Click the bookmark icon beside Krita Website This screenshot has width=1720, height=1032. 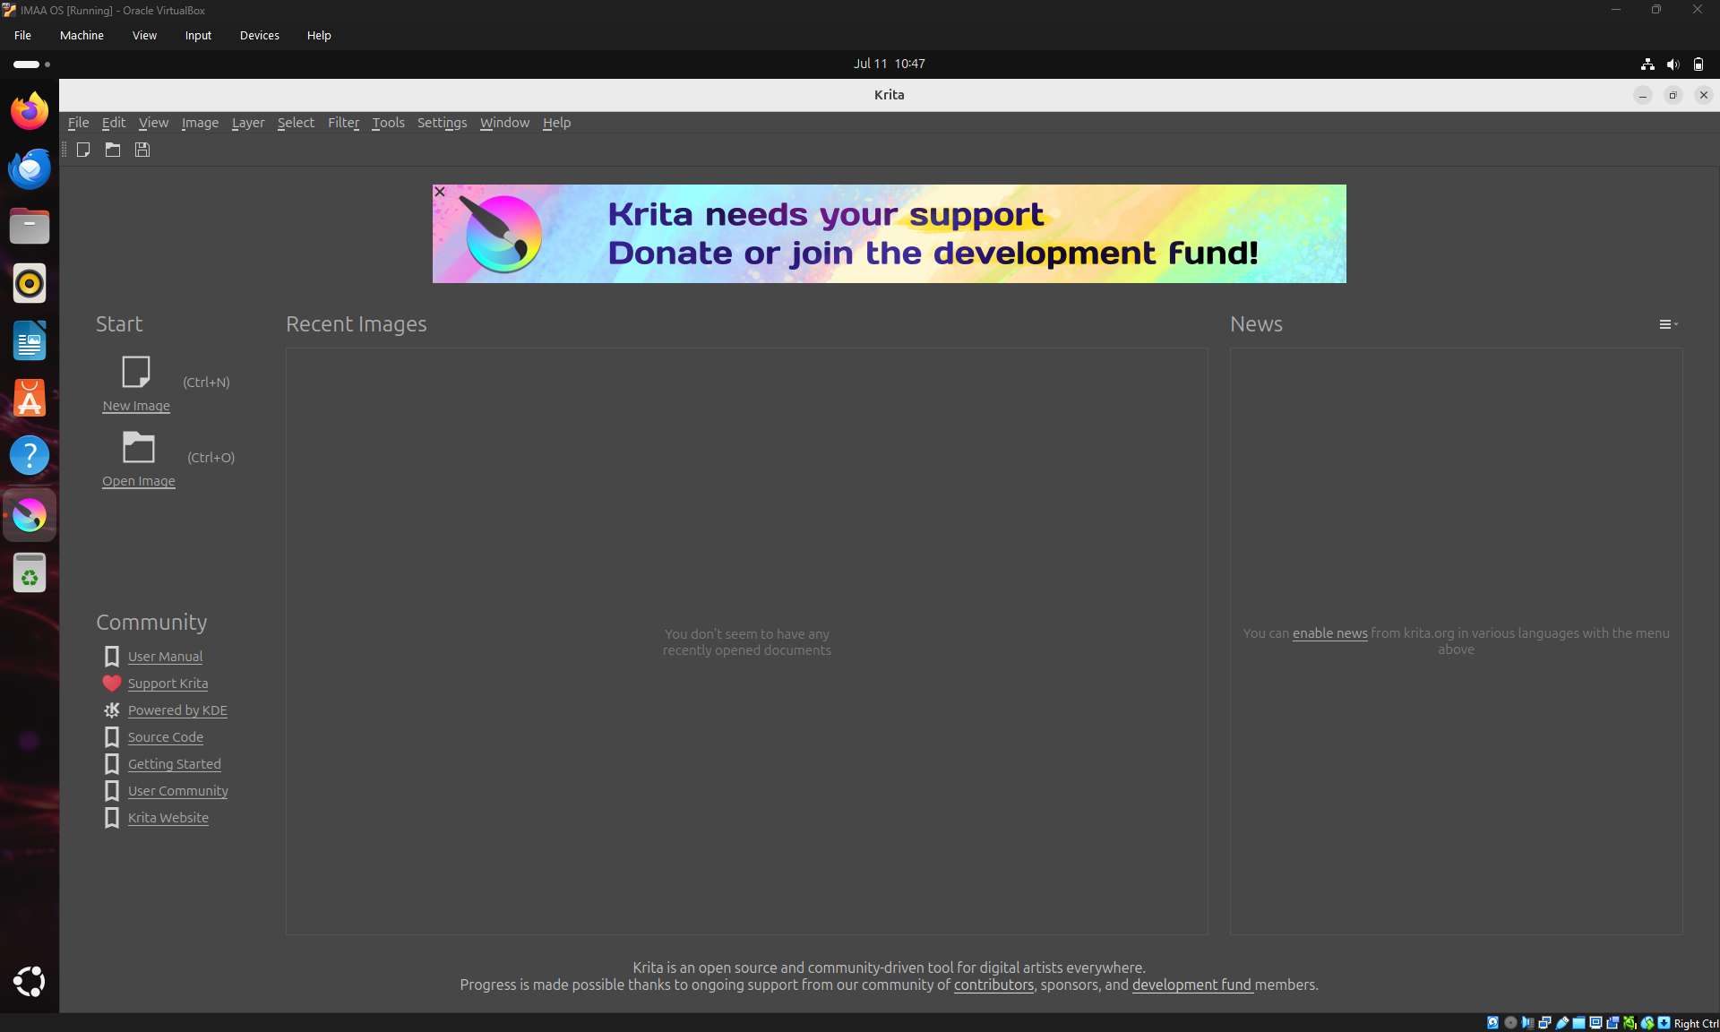click(x=112, y=818)
